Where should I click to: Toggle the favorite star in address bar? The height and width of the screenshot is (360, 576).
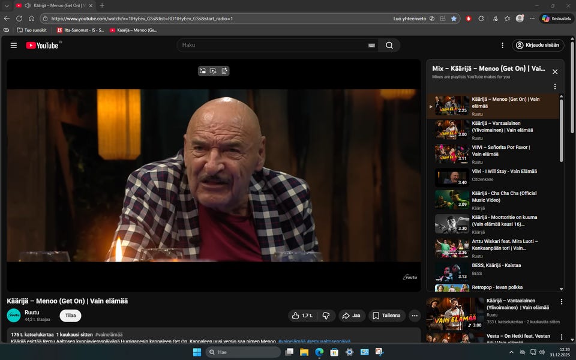[x=454, y=19]
